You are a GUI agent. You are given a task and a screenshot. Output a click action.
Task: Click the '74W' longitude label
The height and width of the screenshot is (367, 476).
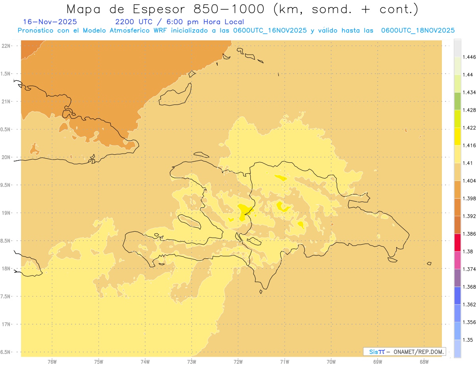click(145, 362)
